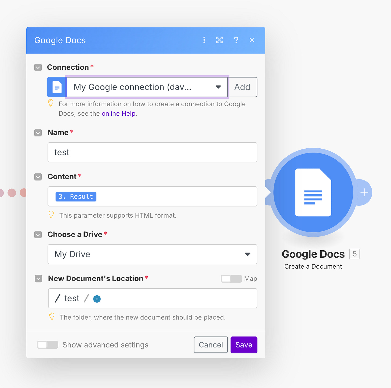This screenshot has height=388, width=391.
Task: Click the lightbulb hint beside Content field
Action: pos(51,214)
